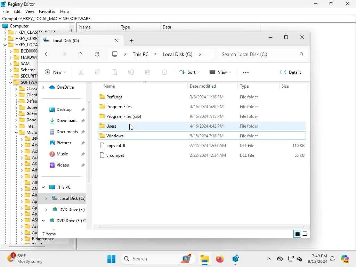Open Videos quick access folder
This screenshot has width=356, height=267.
(x=63, y=165)
